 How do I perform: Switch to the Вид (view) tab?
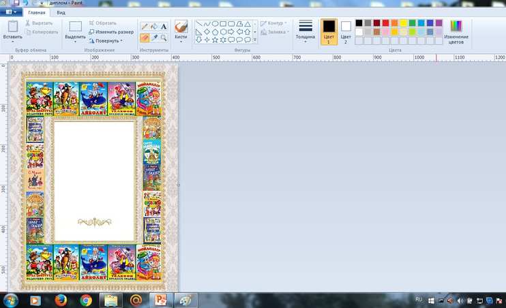61,13
